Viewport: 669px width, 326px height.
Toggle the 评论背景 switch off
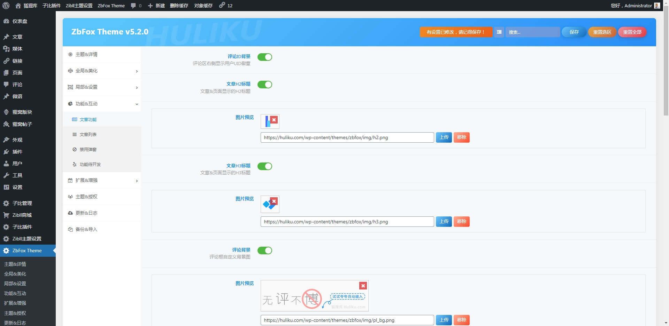point(265,251)
